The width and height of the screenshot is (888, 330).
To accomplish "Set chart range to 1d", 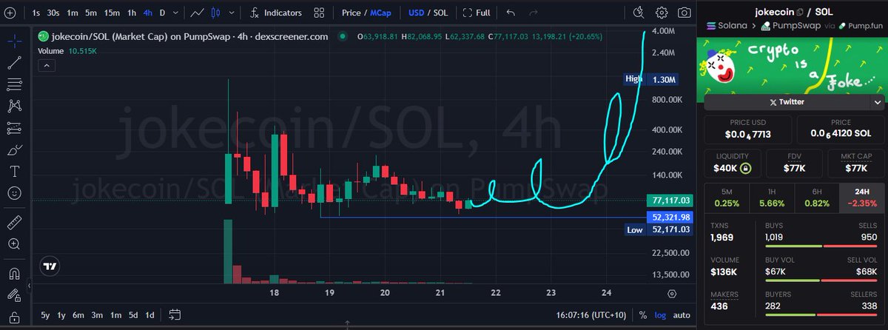I will (149, 314).
